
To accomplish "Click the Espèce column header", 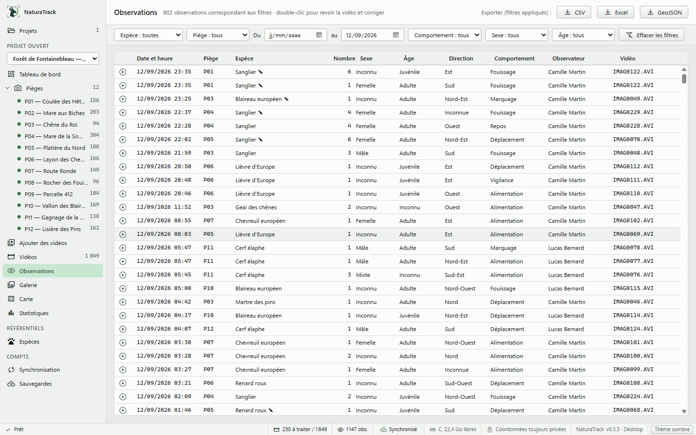I will coord(244,58).
